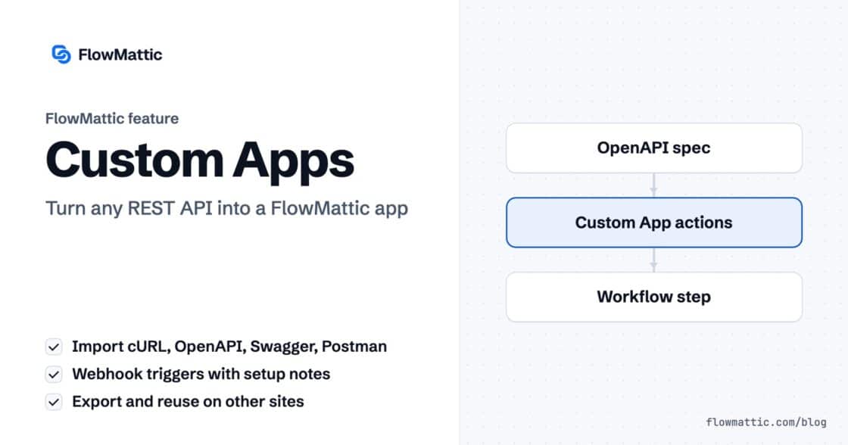Click checkmark beside Import cURL, OpenAPI, Swagger, Postman
Image resolution: width=848 pixels, height=445 pixels.
coord(54,347)
